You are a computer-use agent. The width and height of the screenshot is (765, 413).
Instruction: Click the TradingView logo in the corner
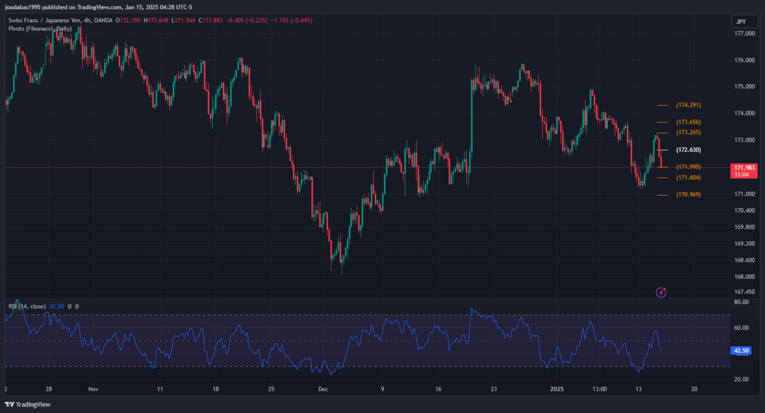click(28, 404)
